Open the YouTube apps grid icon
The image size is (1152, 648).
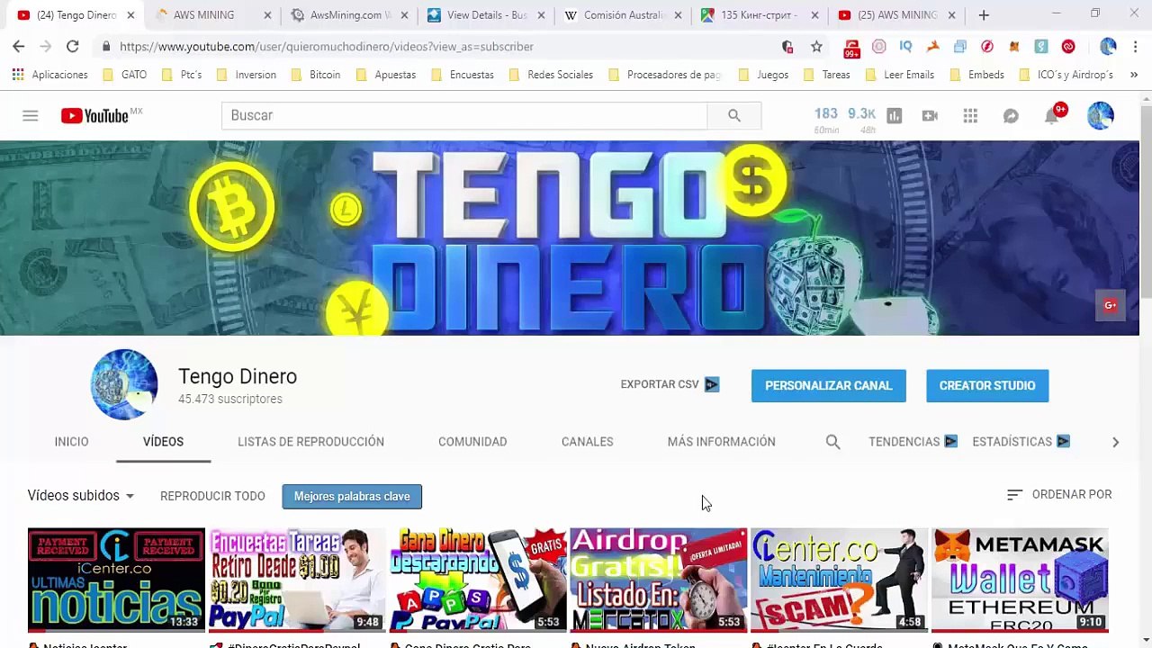tap(970, 115)
